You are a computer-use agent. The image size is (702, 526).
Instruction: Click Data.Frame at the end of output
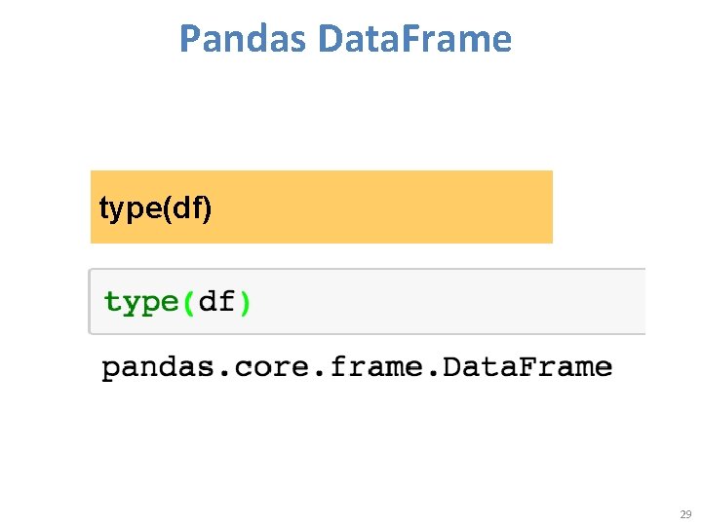(526, 367)
